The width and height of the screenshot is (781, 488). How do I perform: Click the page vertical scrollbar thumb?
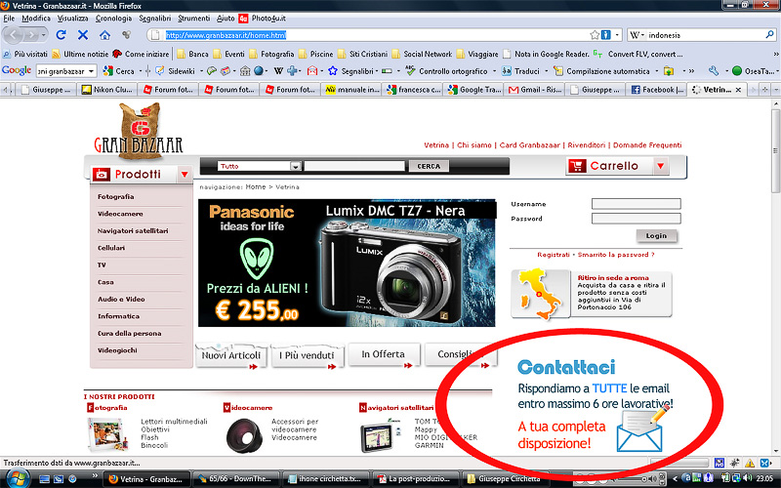coord(775,149)
